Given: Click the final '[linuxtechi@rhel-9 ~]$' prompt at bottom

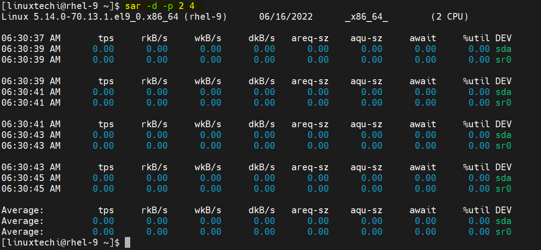Looking at the screenshot, I should pos(60,242).
